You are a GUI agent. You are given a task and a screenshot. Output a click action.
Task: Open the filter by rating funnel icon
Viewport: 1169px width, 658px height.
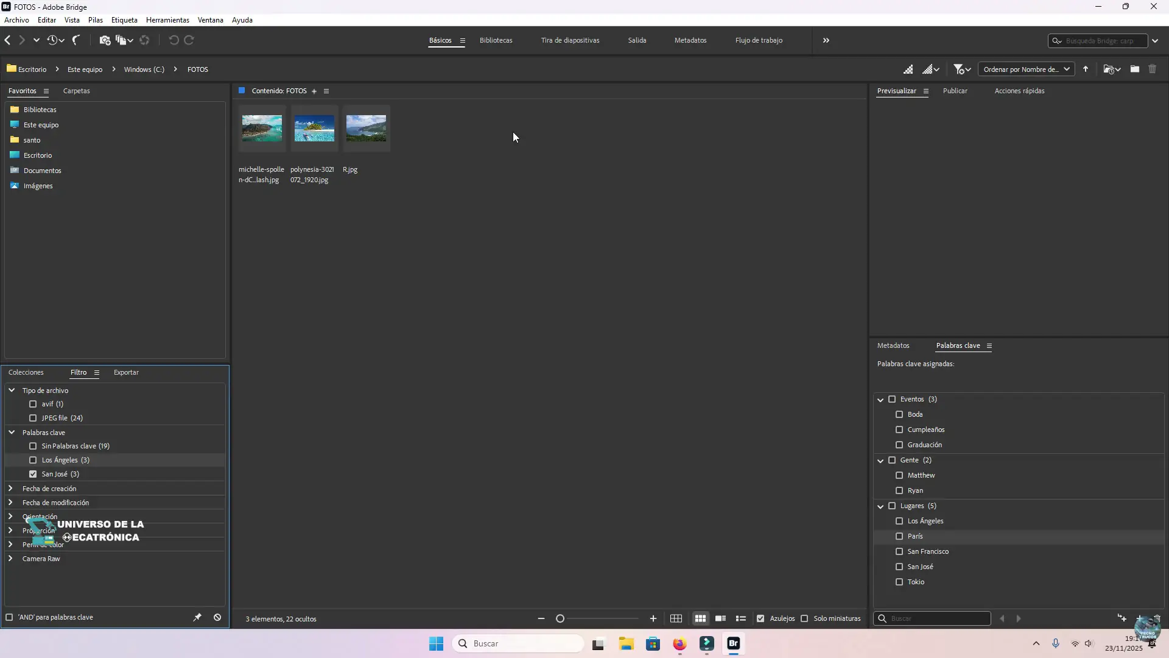pyautogui.click(x=960, y=69)
